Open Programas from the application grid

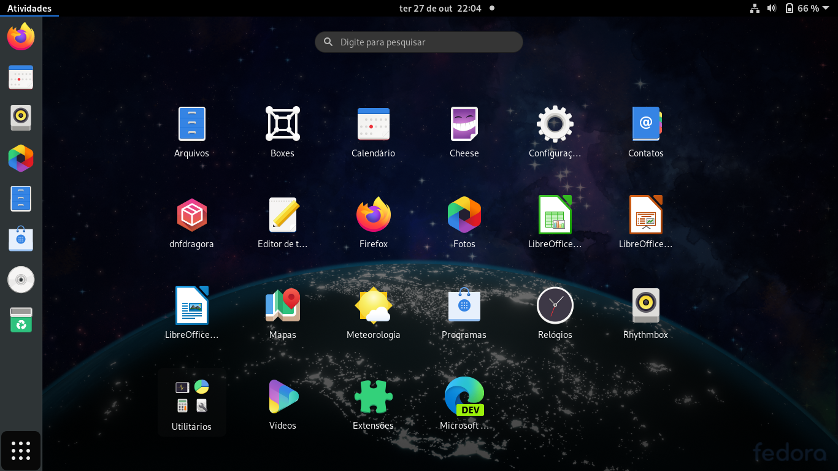point(464,305)
